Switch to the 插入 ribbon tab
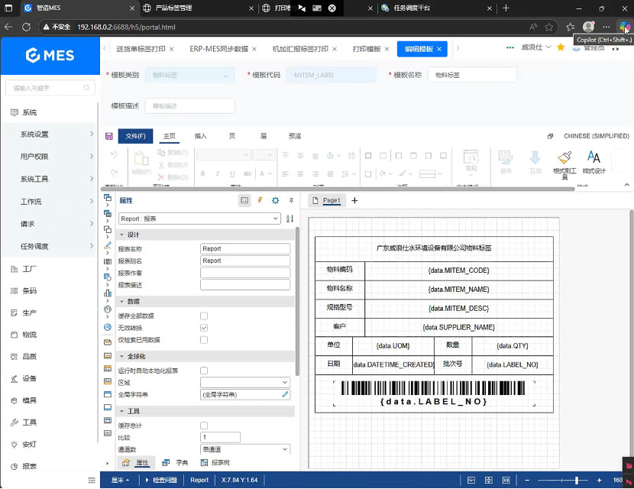634x489 pixels. pyautogui.click(x=201, y=136)
